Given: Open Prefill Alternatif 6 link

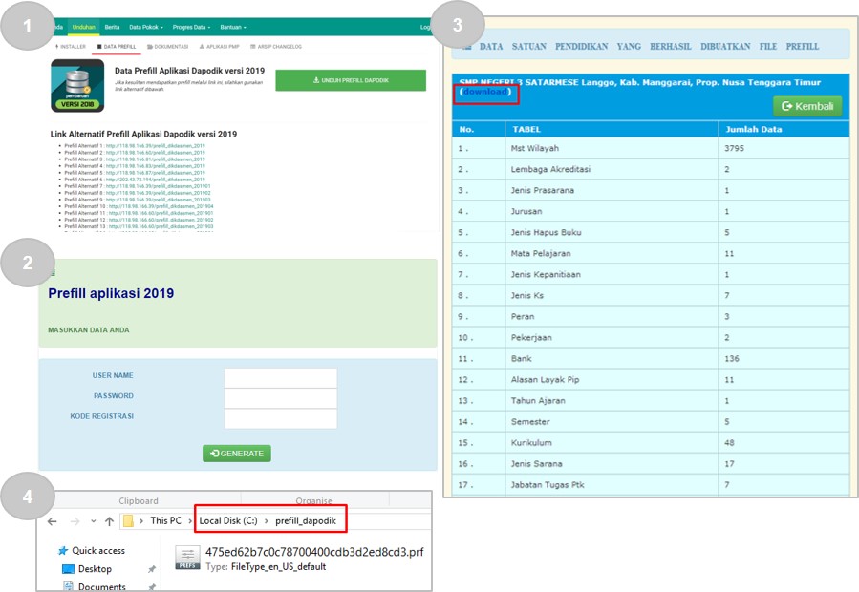Looking at the screenshot, I should tap(156, 180).
